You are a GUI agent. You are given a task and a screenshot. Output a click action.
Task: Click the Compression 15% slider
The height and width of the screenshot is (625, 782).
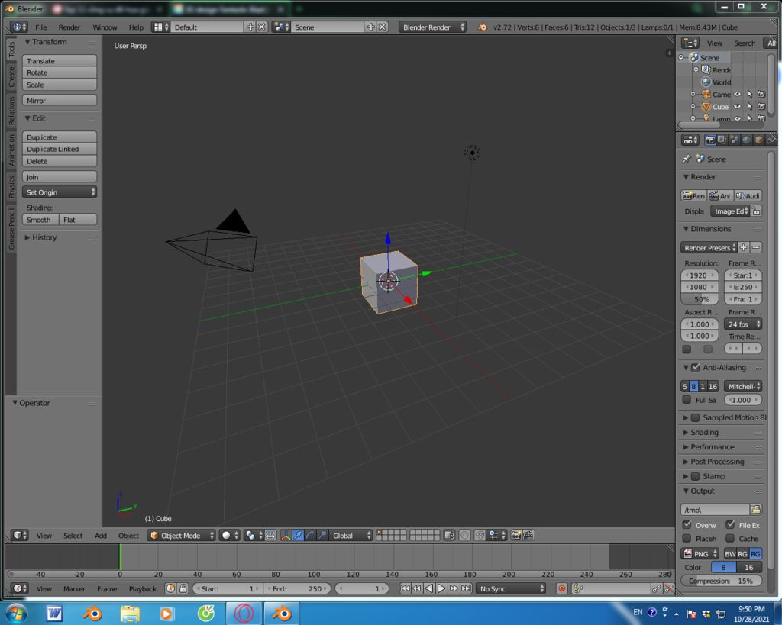[x=721, y=581]
